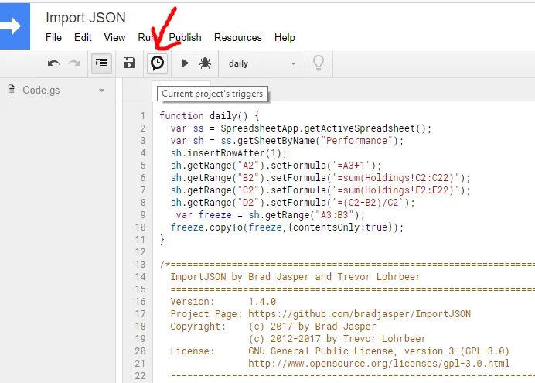Save the project with the floppy icon
535x383 pixels.
coord(129,63)
